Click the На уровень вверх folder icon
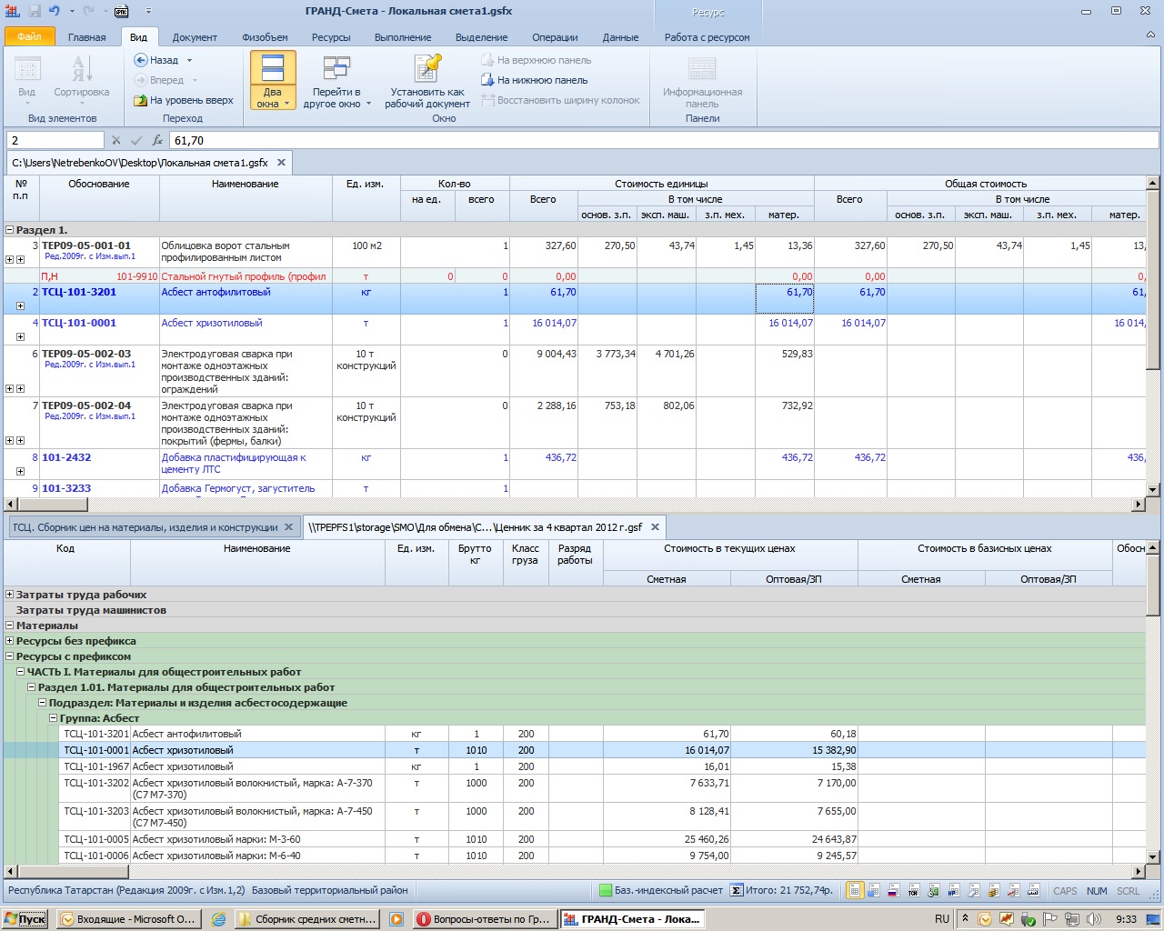Screen dimensions: 1164x931 click(141, 100)
